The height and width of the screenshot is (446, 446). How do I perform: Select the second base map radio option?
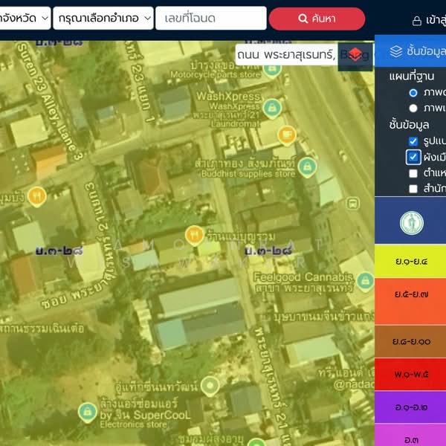tap(413, 108)
